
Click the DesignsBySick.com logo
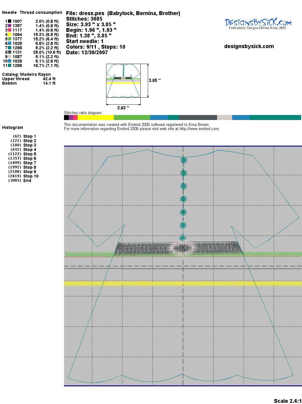(x=258, y=24)
